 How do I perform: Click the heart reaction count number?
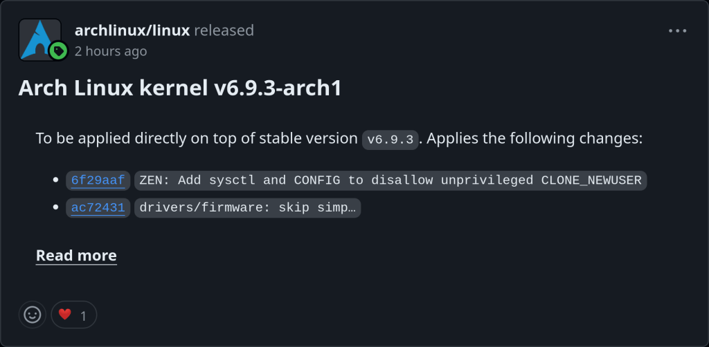tap(84, 316)
